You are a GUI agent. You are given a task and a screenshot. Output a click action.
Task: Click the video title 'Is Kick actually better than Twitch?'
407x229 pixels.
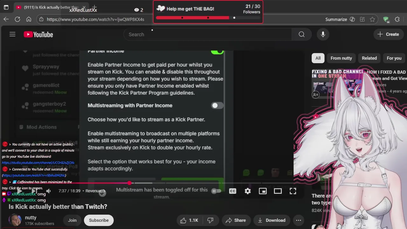[58, 207]
